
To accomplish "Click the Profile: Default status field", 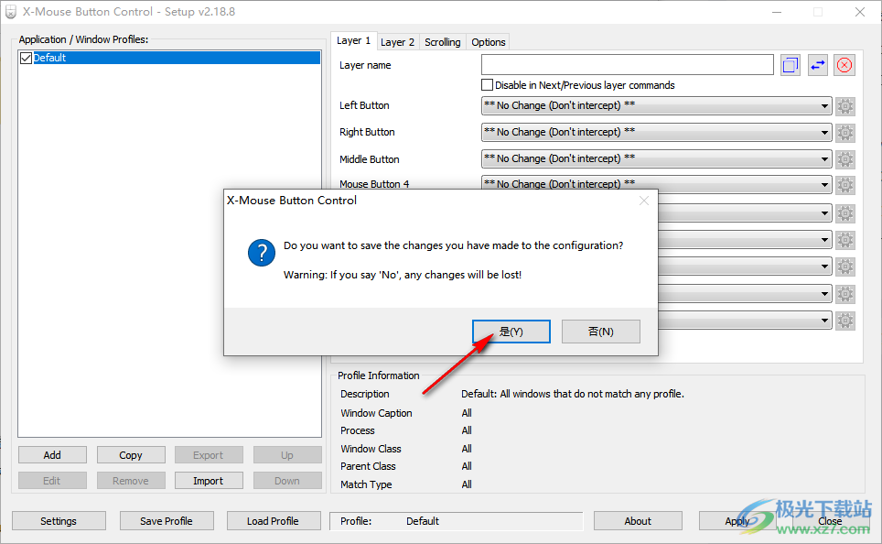I will coord(457,521).
